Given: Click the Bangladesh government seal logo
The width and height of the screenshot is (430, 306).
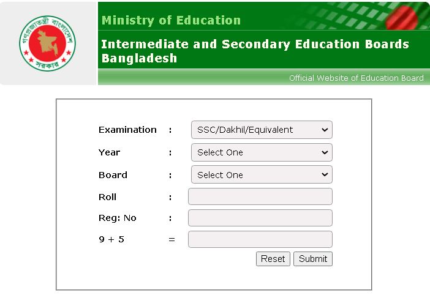Looking at the screenshot, I should click(x=47, y=43).
